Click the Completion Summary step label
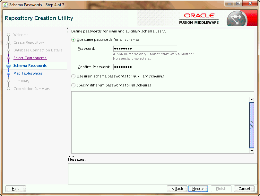This screenshot has width=260, height=196. [x=32, y=89]
